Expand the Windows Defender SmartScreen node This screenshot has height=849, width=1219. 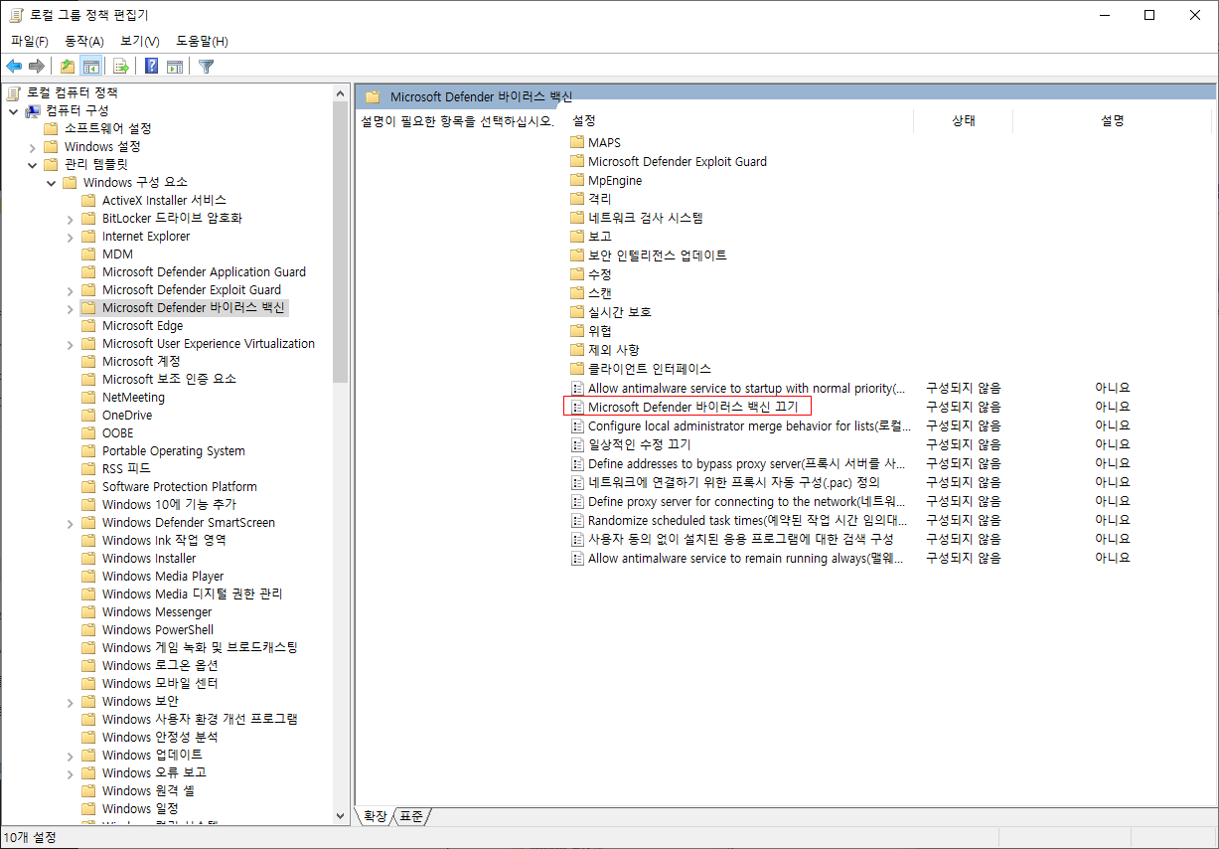point(70,522)
